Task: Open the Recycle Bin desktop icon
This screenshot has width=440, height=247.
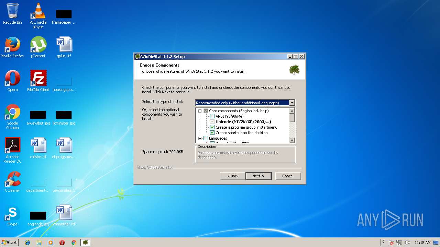Action: [12, 14]
